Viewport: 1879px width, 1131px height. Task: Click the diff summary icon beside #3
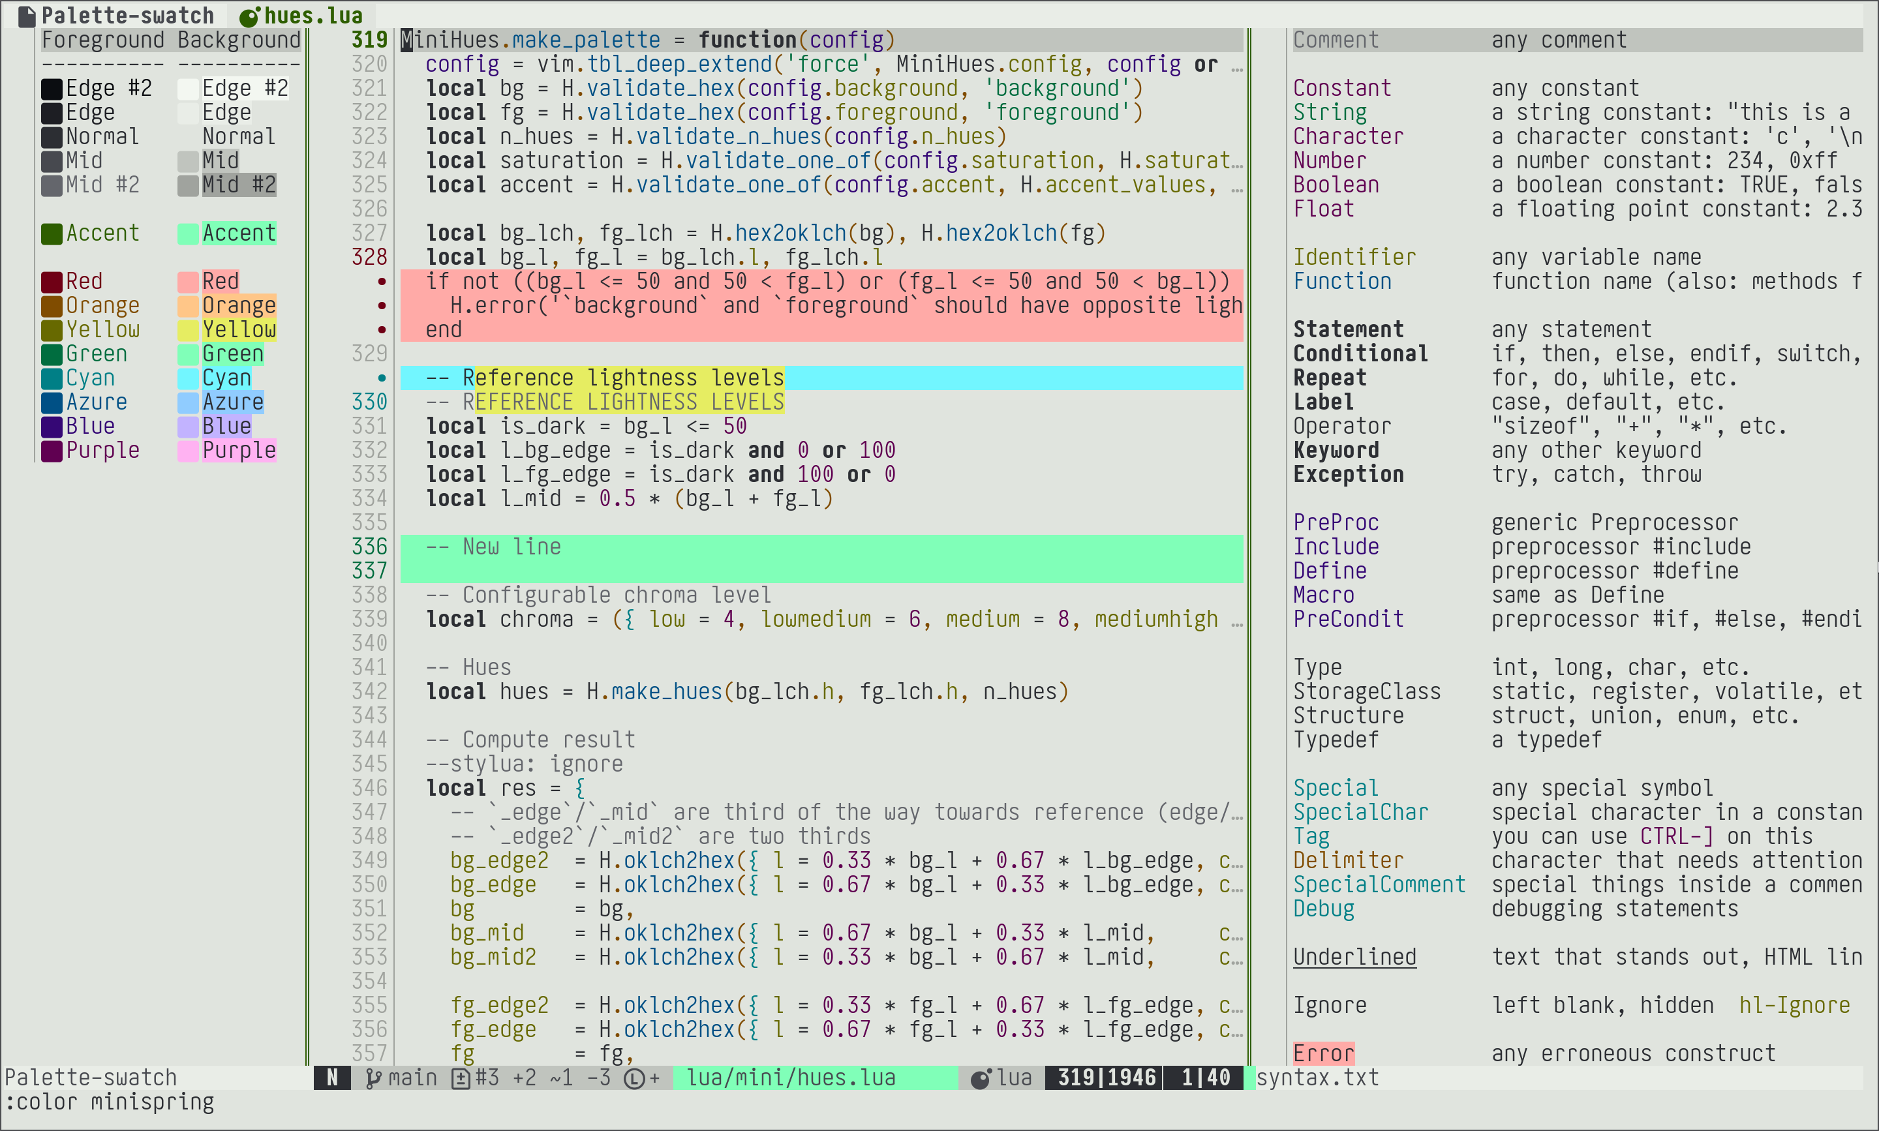461,1078
